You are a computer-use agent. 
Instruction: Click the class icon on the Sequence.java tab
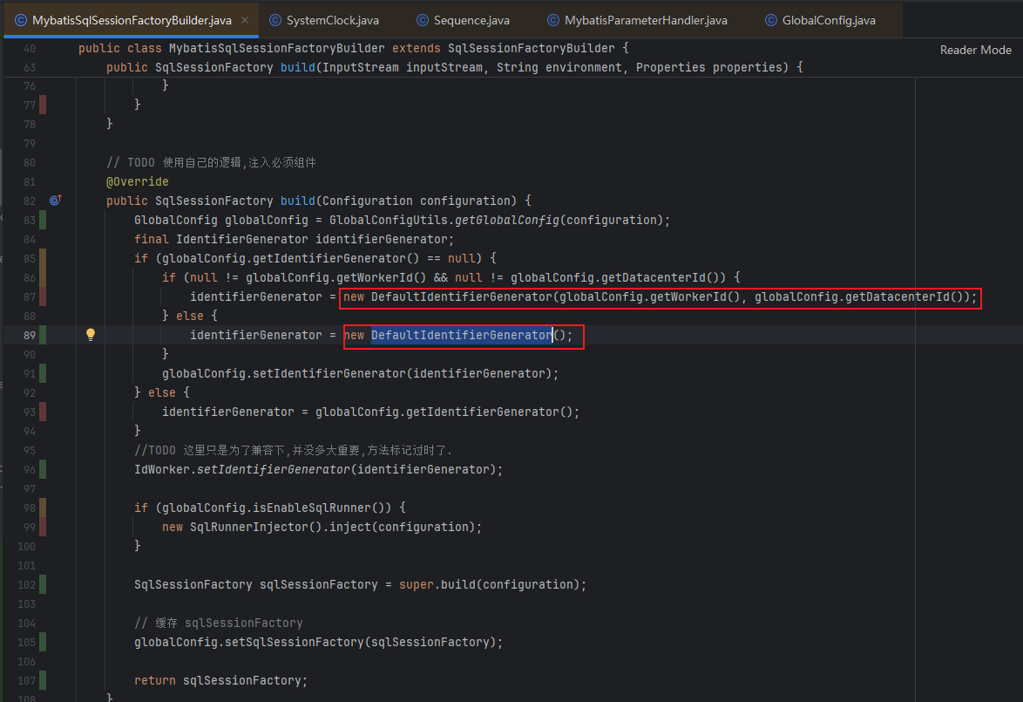(423, 20)
